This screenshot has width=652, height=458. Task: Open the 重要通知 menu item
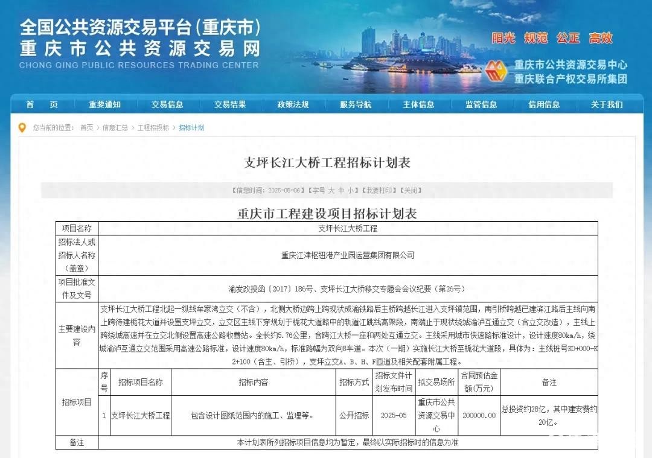pyautogui.click(x=105, y=104)
